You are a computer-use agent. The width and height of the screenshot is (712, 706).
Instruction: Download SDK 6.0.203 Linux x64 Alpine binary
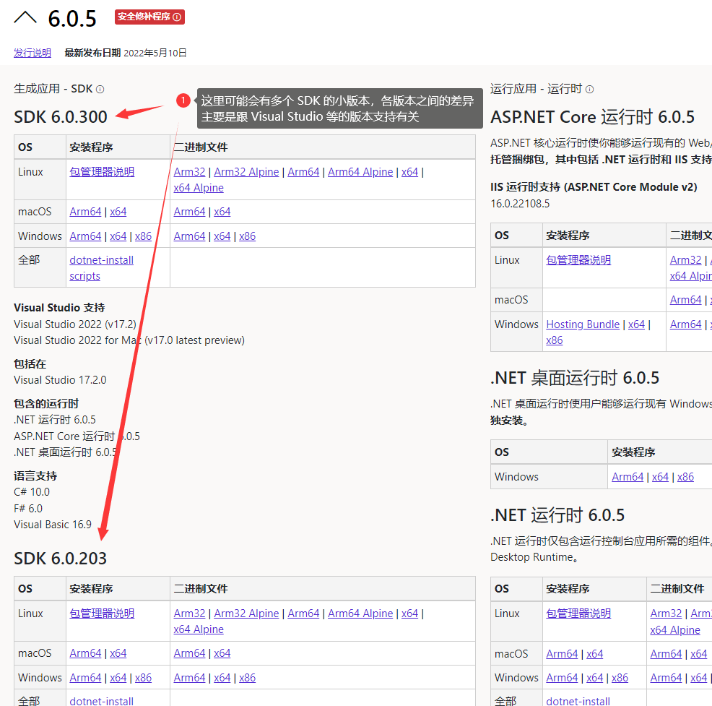click(199, 629)
